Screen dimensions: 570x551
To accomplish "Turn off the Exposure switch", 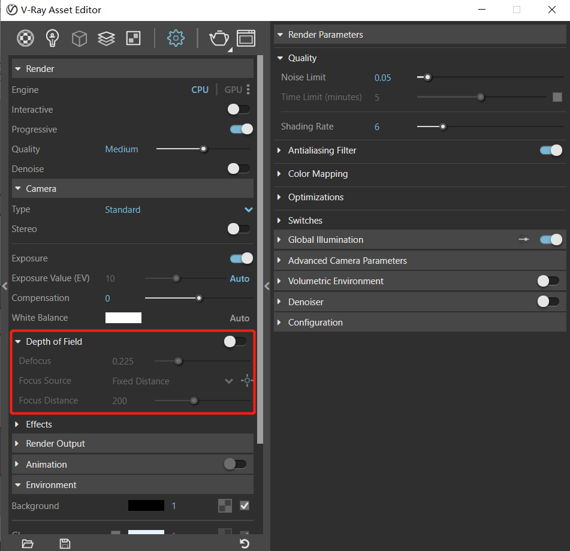I will (x=242, y=258).
